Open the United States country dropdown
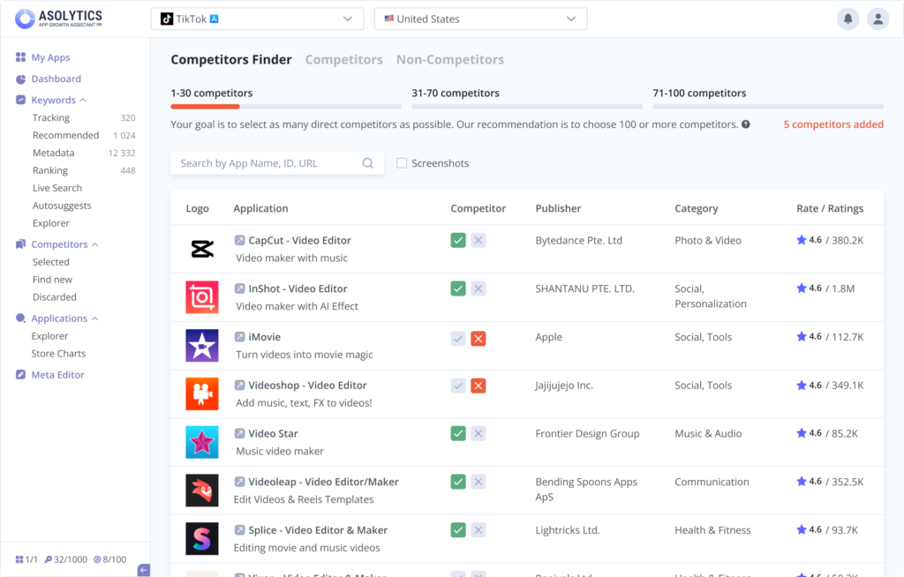 481,19
